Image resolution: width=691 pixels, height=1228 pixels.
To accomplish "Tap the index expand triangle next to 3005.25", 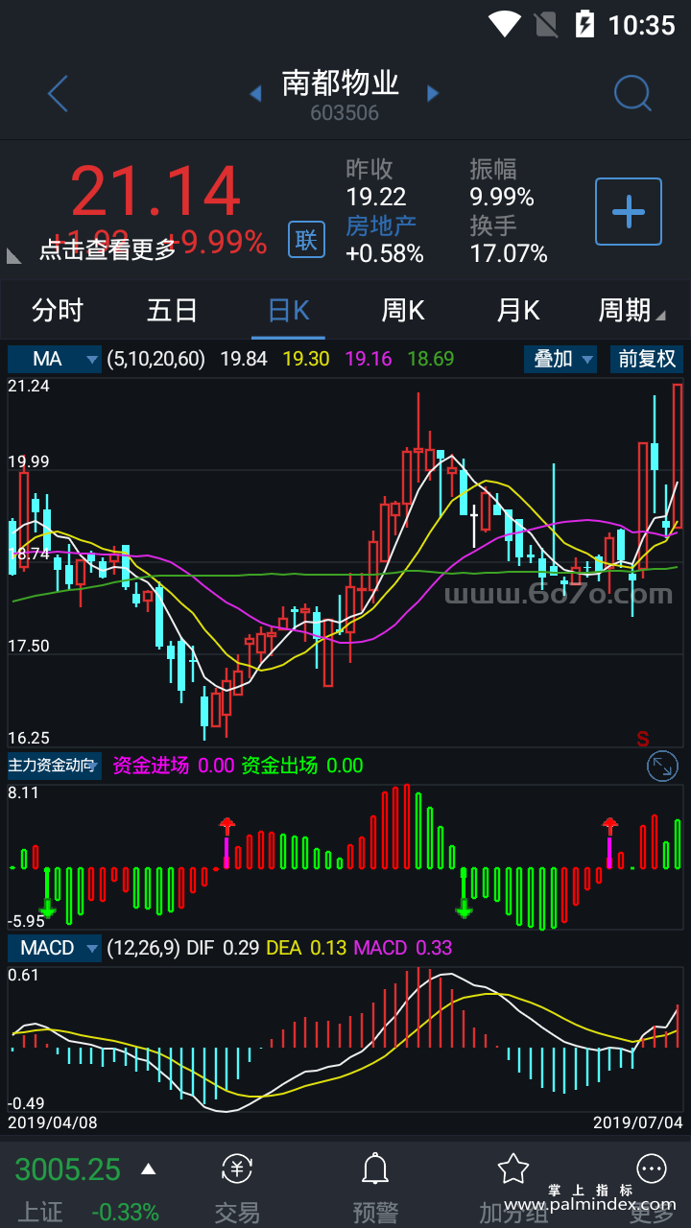I will pyautogui.click(x=148, y=1169).
